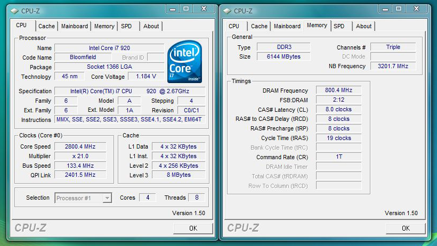Screen dimensions: 437x246
Task: Open the About tab in left CPU-Z window
Action: (151, 26)
